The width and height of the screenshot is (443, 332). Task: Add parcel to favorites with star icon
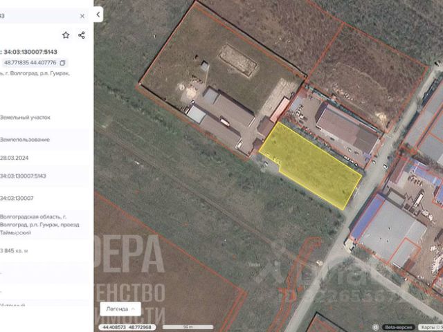(x=66, y=35)
